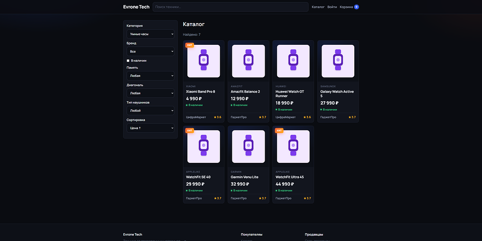Click the star rating on WatchFit Ultra 45
The width and height of the screenshot is (482, 241).
coord(307,198)
